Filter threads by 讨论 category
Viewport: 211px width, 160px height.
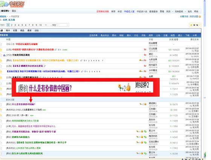tap(136, 35)
